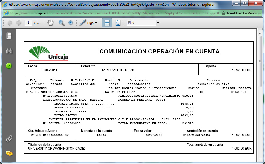
Task: Click reference number 000666003235
Action: [x=139, y=84]
